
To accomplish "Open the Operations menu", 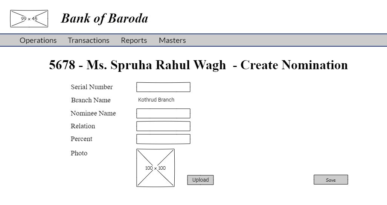I will pyautogui.click(x=38, y=40).
